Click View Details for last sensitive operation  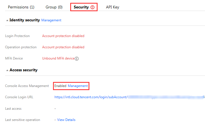pyautogui.click(x=66, y=120)
